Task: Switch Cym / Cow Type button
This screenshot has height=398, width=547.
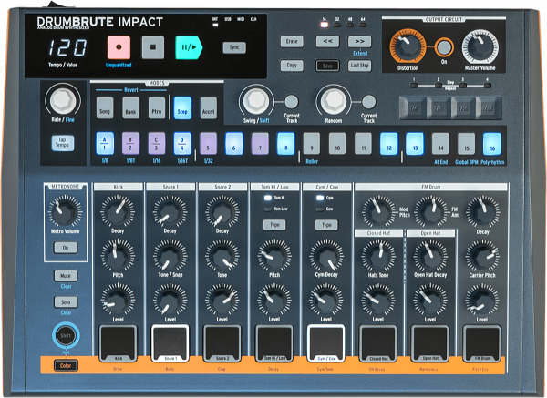Action: (x=326, y=225)
